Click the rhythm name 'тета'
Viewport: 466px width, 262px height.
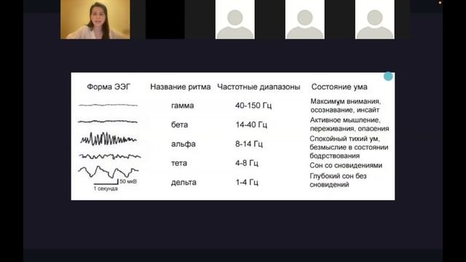point(179,163)
